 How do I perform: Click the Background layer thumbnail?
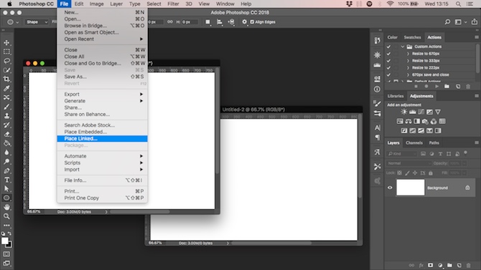(410, 188)
